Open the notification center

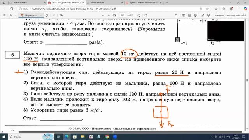[x=244, y=136]
